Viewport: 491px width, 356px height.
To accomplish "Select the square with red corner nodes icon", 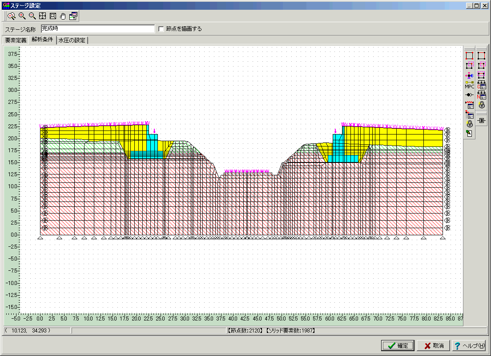I will [469, 56].
